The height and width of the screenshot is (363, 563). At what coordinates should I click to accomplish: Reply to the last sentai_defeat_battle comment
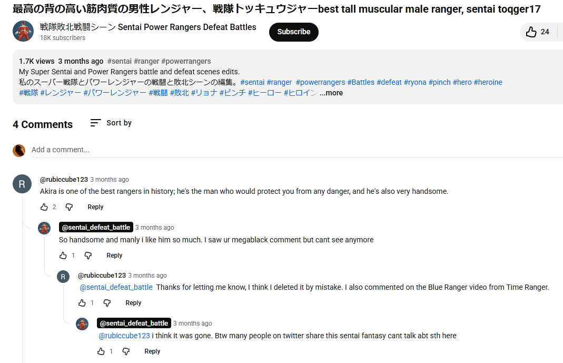point(152,351)
